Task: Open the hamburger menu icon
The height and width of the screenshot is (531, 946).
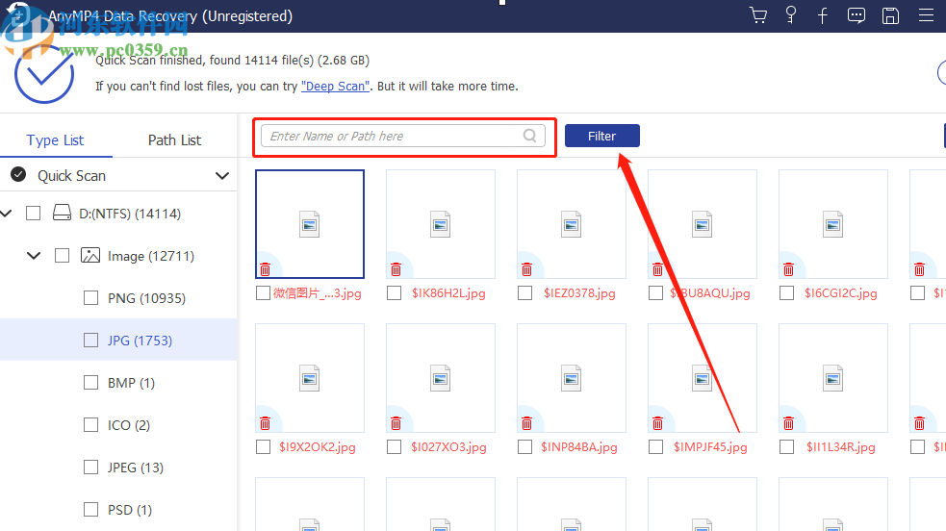Action: 926,15
